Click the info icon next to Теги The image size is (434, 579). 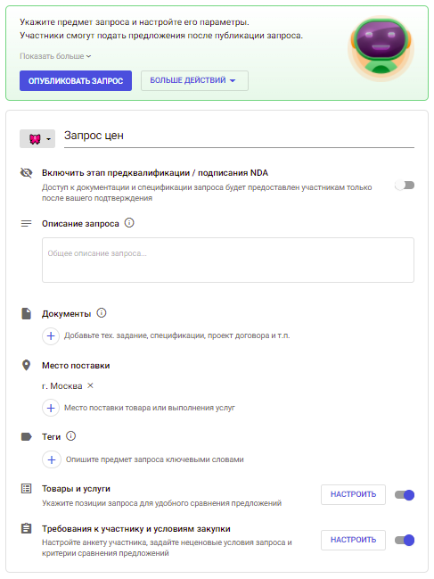tap(70, 435)
